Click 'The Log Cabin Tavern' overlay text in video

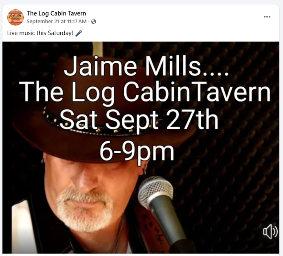coord(145,92)
